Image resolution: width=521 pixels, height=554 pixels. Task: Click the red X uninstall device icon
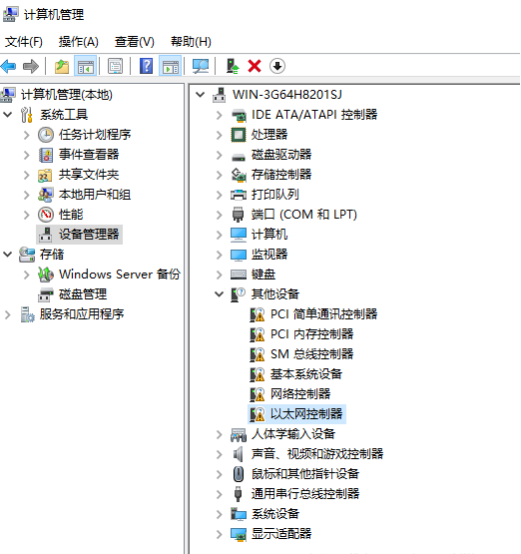(255, 66)
